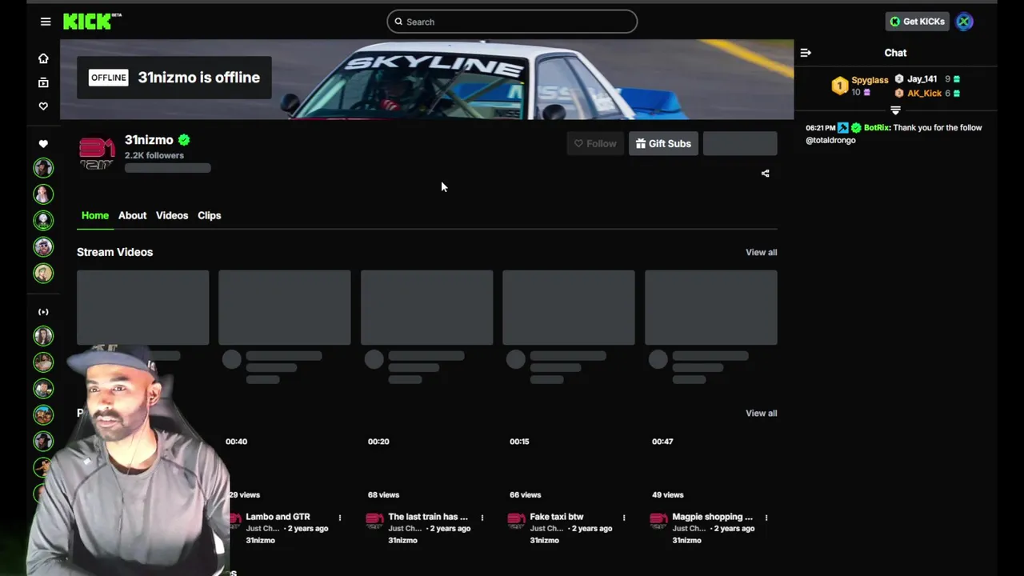Click the Chat panel heading

tap(895, 53)
